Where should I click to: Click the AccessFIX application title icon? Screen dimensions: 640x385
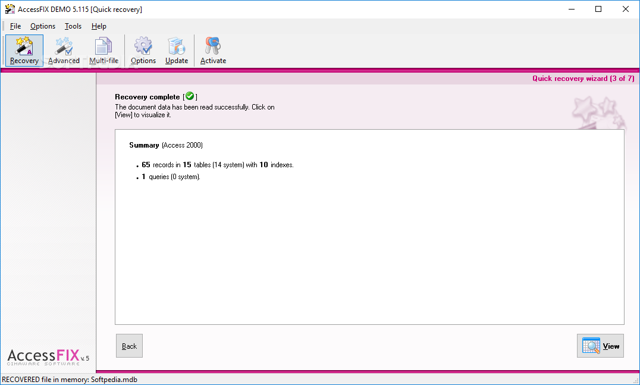point(10,9)
